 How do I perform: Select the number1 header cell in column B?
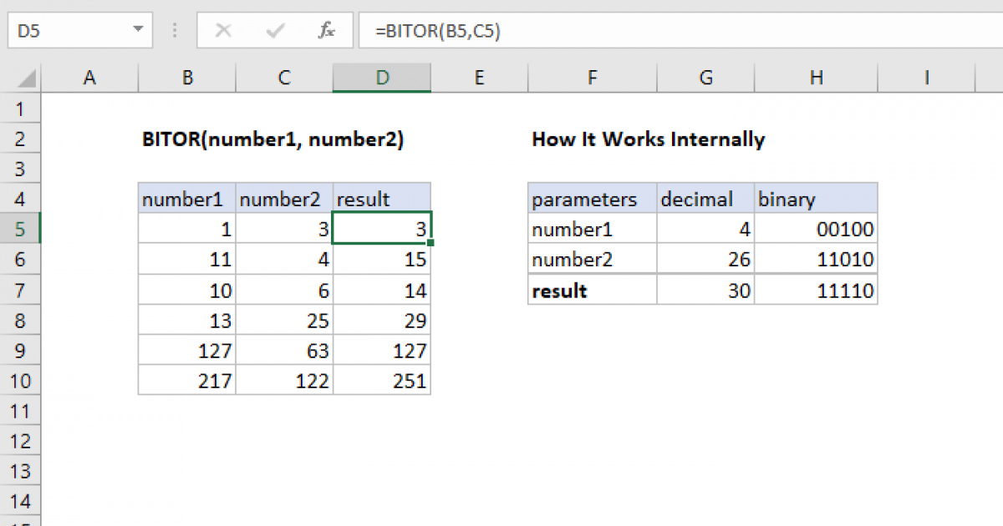tap(187, 200)
